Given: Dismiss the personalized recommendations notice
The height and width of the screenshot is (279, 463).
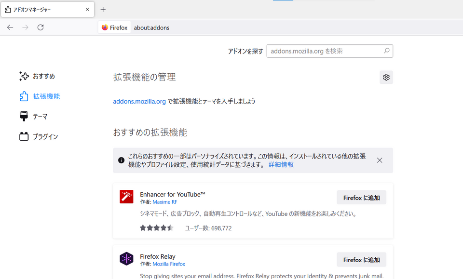Looking at the screenshot, I should coord(380,160).
